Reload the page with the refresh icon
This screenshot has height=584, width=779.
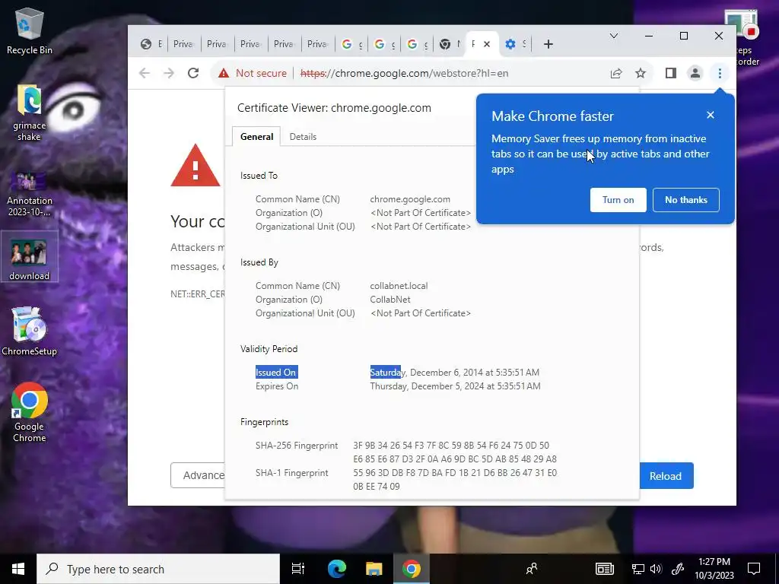click(193, 74)
